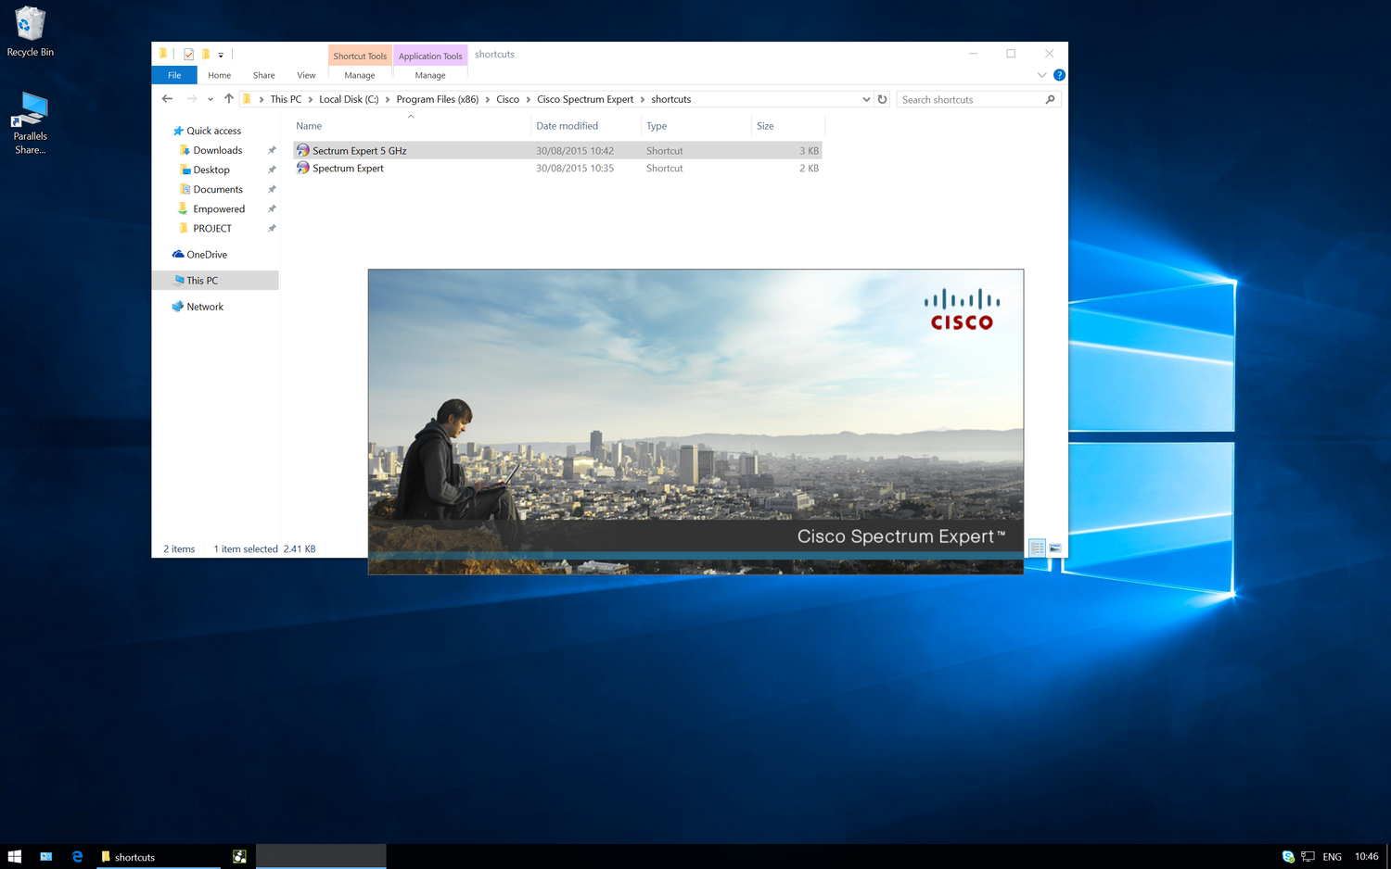Click ENG language indicator in tray

pyautogui.click(x=1333, y=857)
